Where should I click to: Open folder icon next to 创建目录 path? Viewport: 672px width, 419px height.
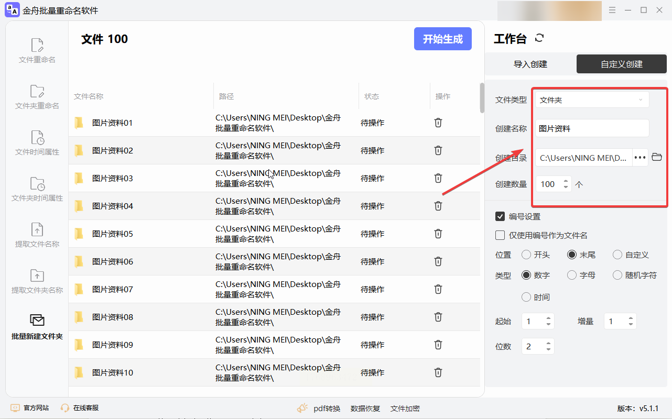click(x=657, y=157)
